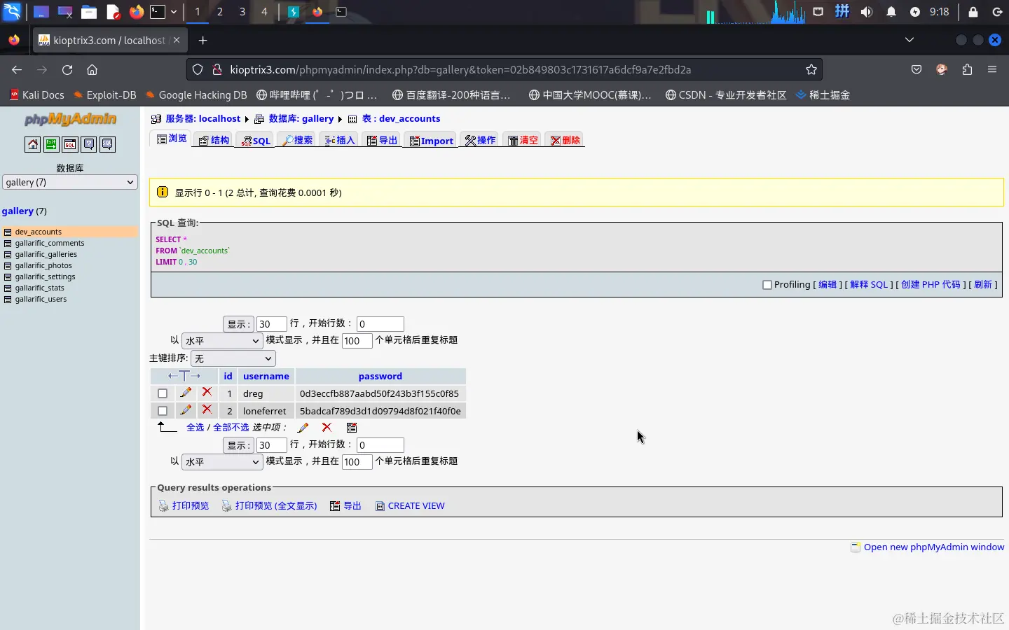Screen dimensions: 1009x630
Task: Select gallarific_settings table in sidebar
Action: tap(45, 276)
